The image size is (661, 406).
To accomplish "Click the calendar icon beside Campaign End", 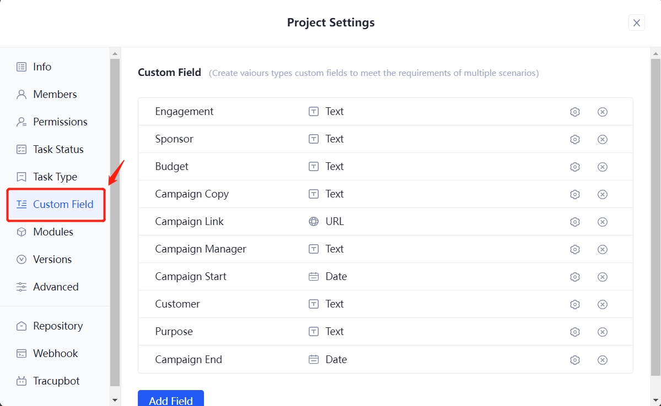I will coord(314,359).
